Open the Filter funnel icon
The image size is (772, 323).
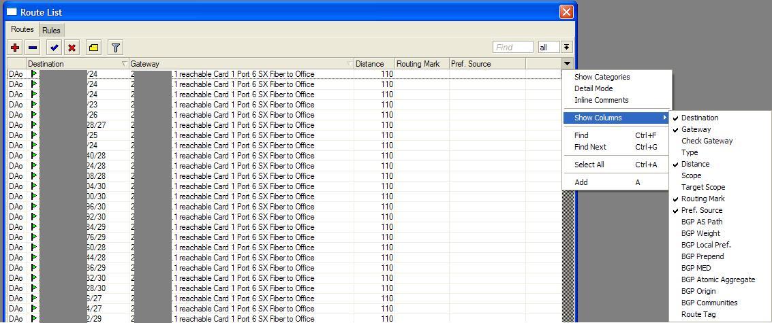pyautogui.click(x=116, y=48)
